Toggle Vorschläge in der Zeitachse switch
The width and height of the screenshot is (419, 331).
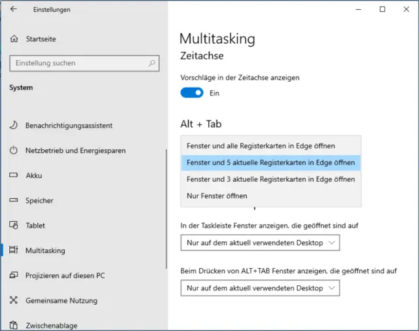point(192,93)
